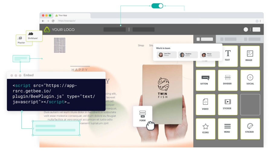Click the HAPPY heading text
Image resolution: width=271 pixels, height=164 pixels.
tap(80, 70)
